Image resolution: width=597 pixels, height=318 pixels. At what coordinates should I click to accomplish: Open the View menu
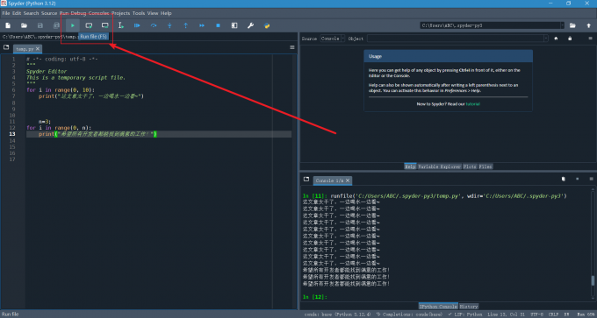pyautogui.click(x=153, y=13)
